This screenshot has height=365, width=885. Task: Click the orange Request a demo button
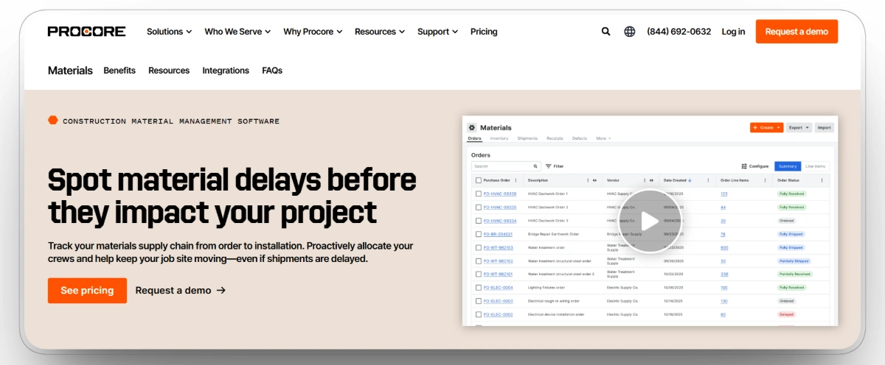coord(796,32)
